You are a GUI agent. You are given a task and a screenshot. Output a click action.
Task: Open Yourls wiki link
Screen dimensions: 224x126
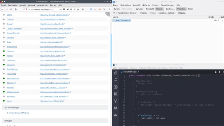[x=9, y=101]
